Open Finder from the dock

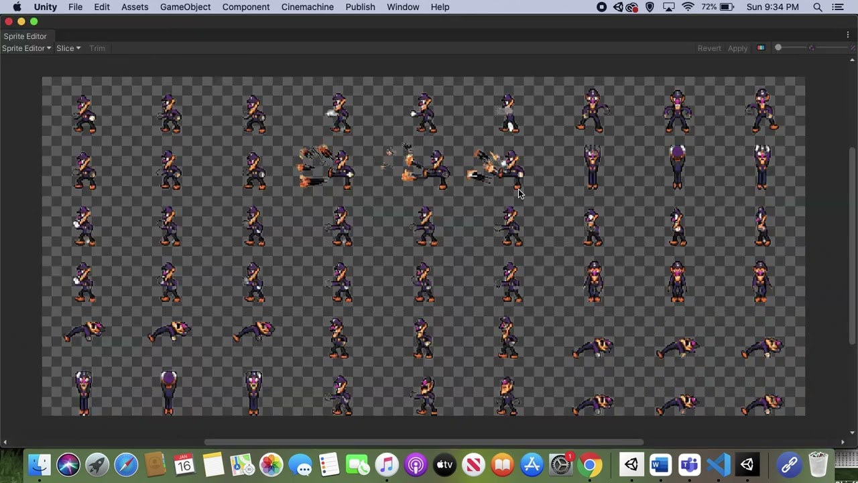pyautogui.click(x=40, y=464)
